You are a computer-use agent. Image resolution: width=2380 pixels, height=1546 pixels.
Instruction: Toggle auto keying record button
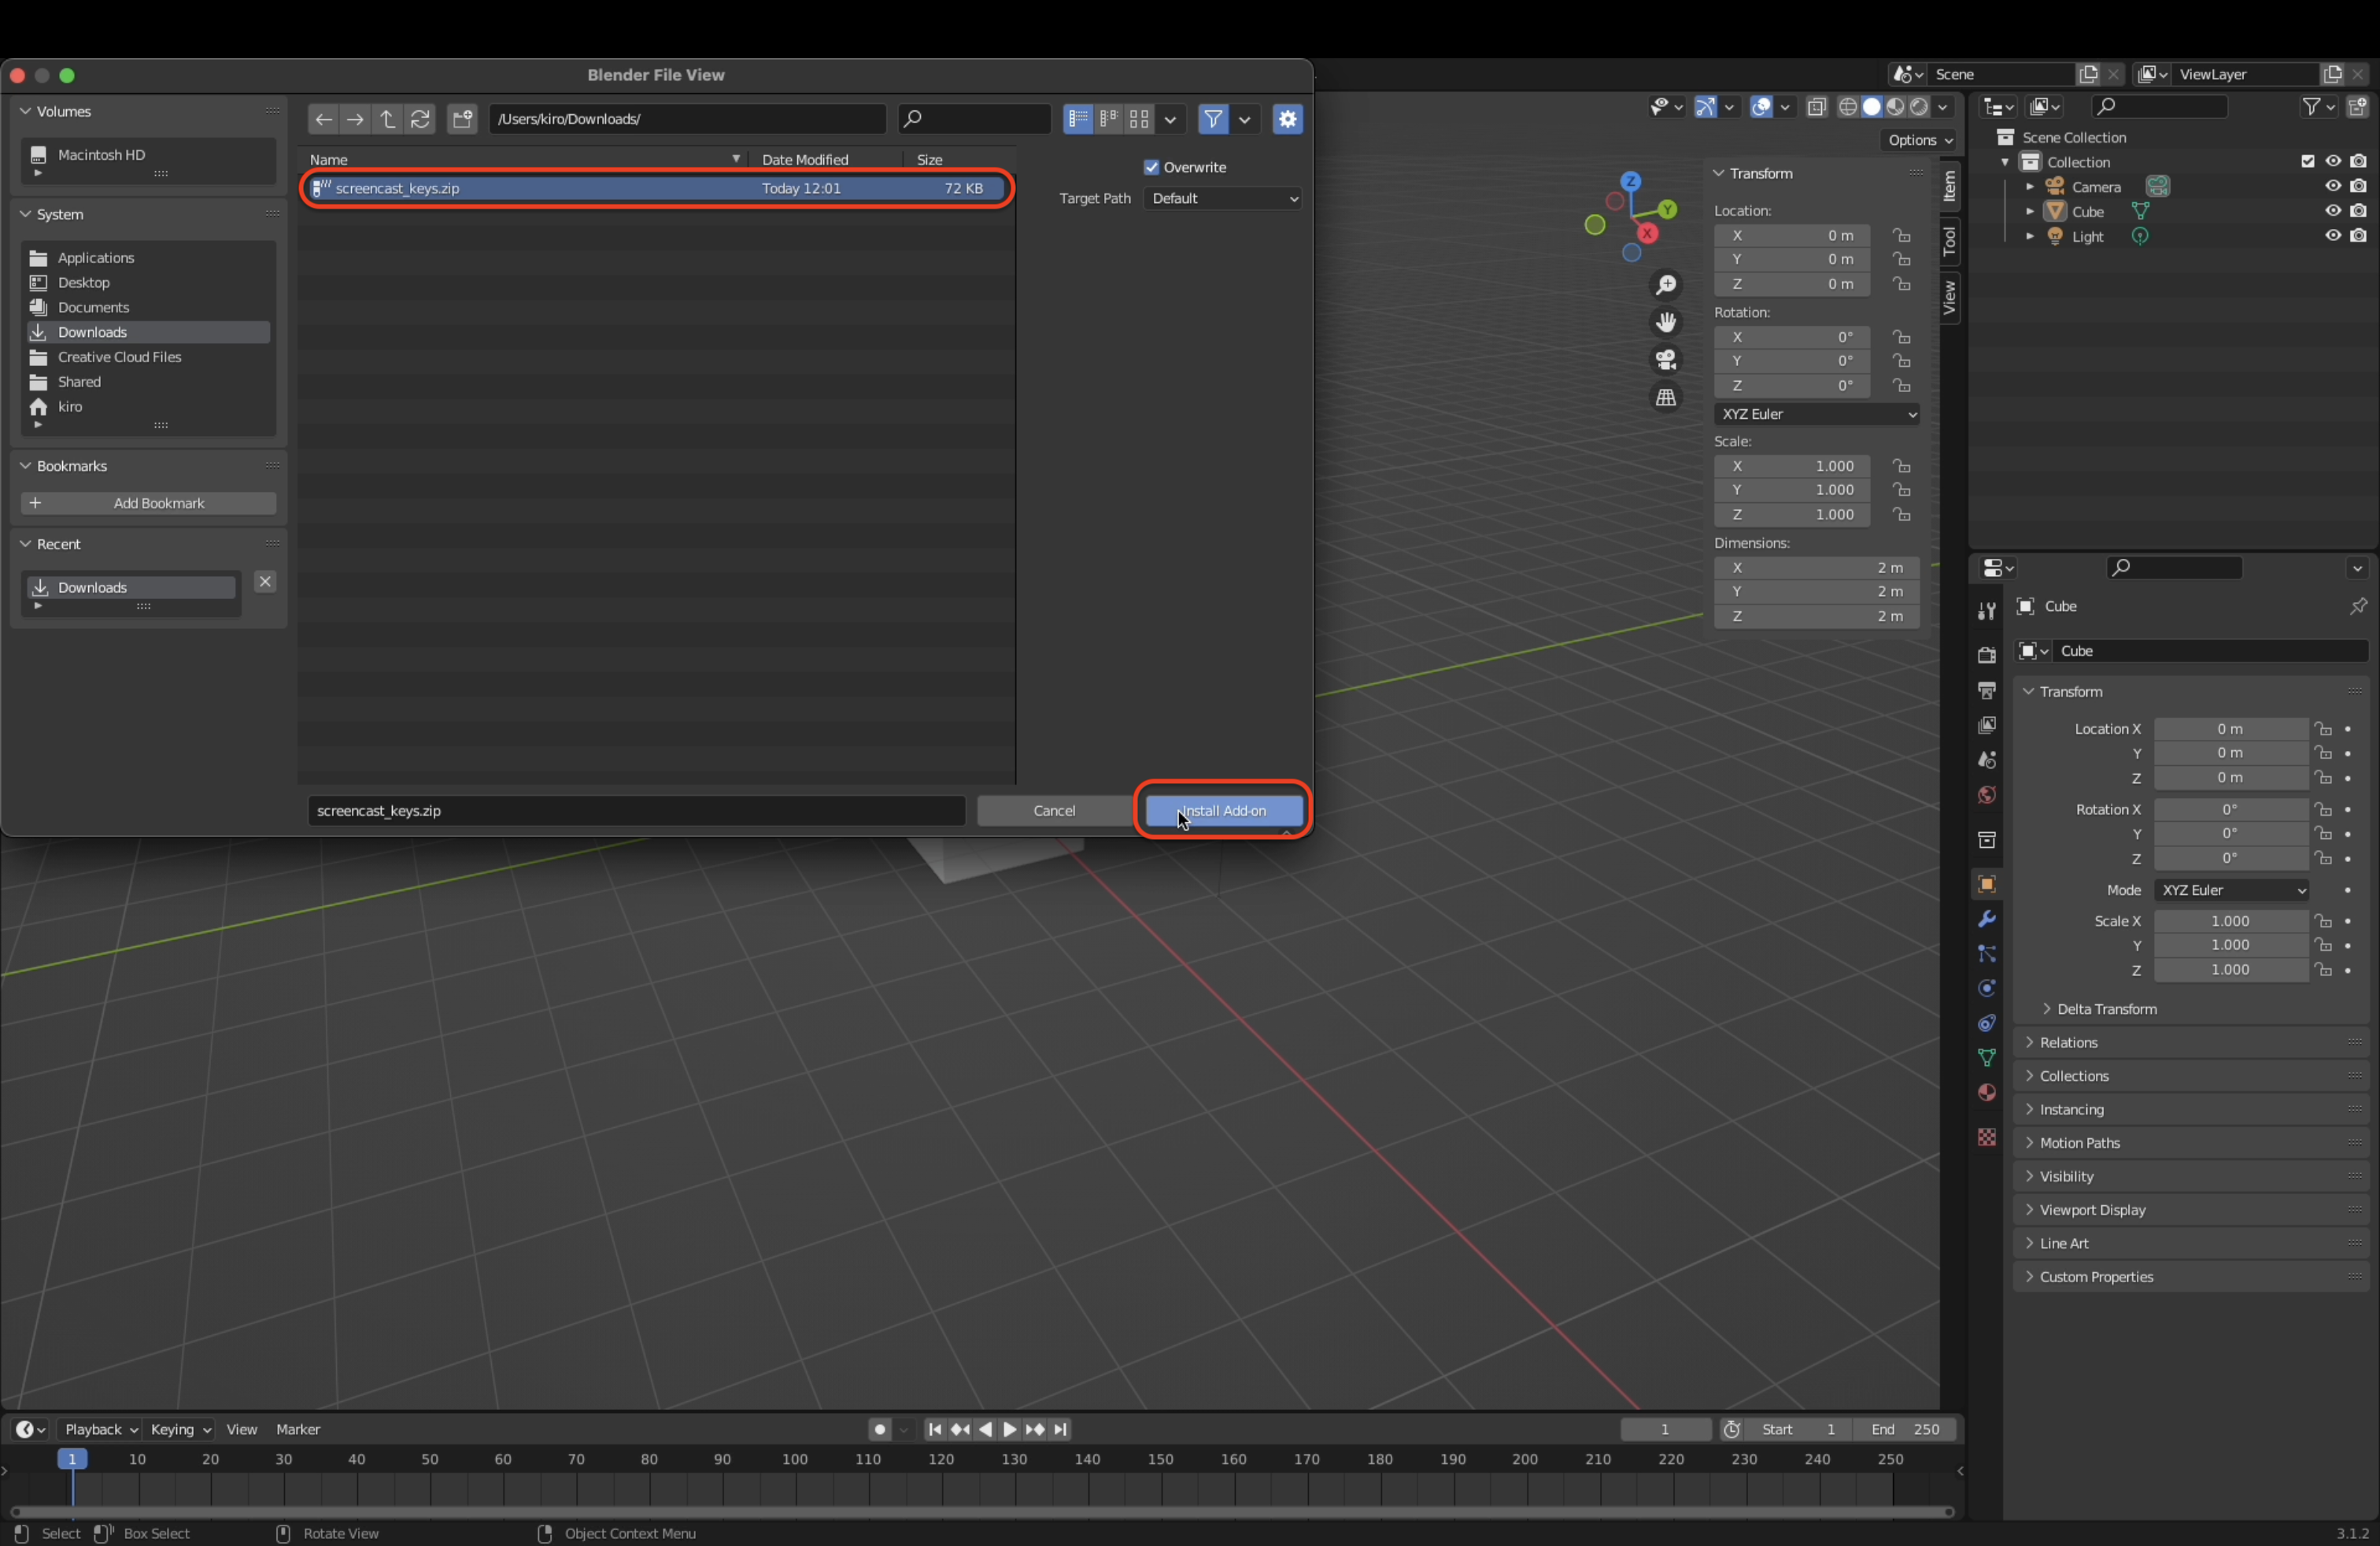pyautogui.click(x=880, y=1430)
